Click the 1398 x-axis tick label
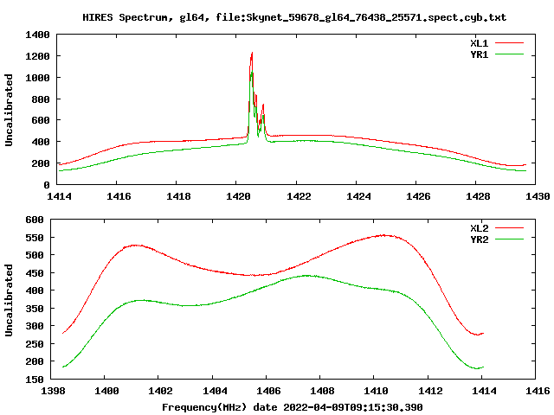 [53, 391]
